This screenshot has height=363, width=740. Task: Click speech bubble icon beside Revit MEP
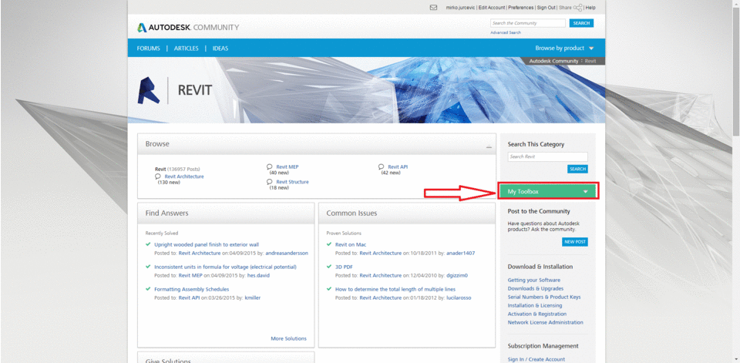(x=270, y=166)
